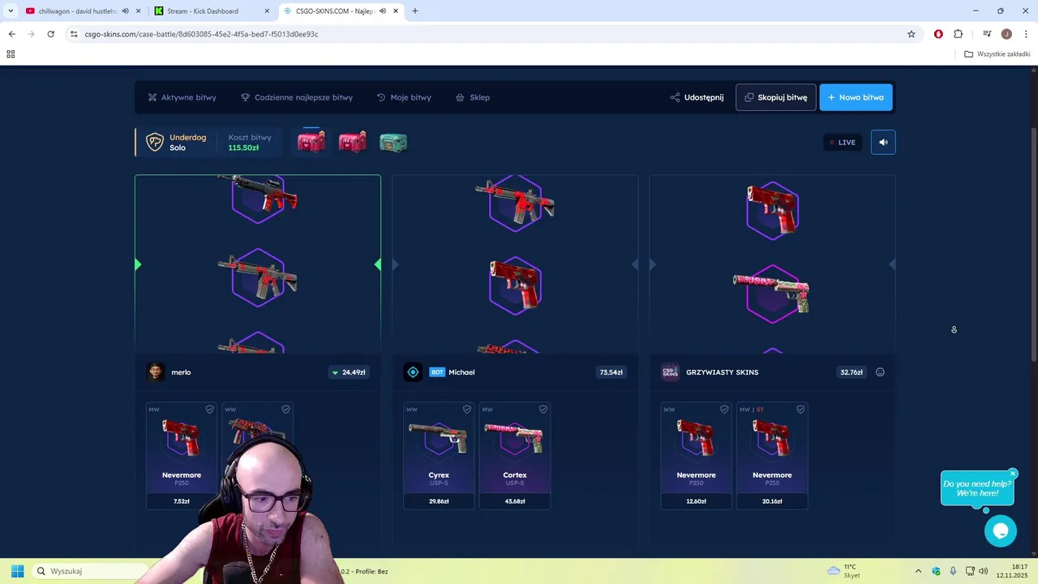Click the microphone tray icon

953,571
